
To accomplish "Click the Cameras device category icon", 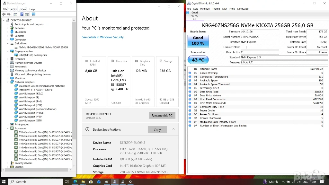I will click(12, 36).
